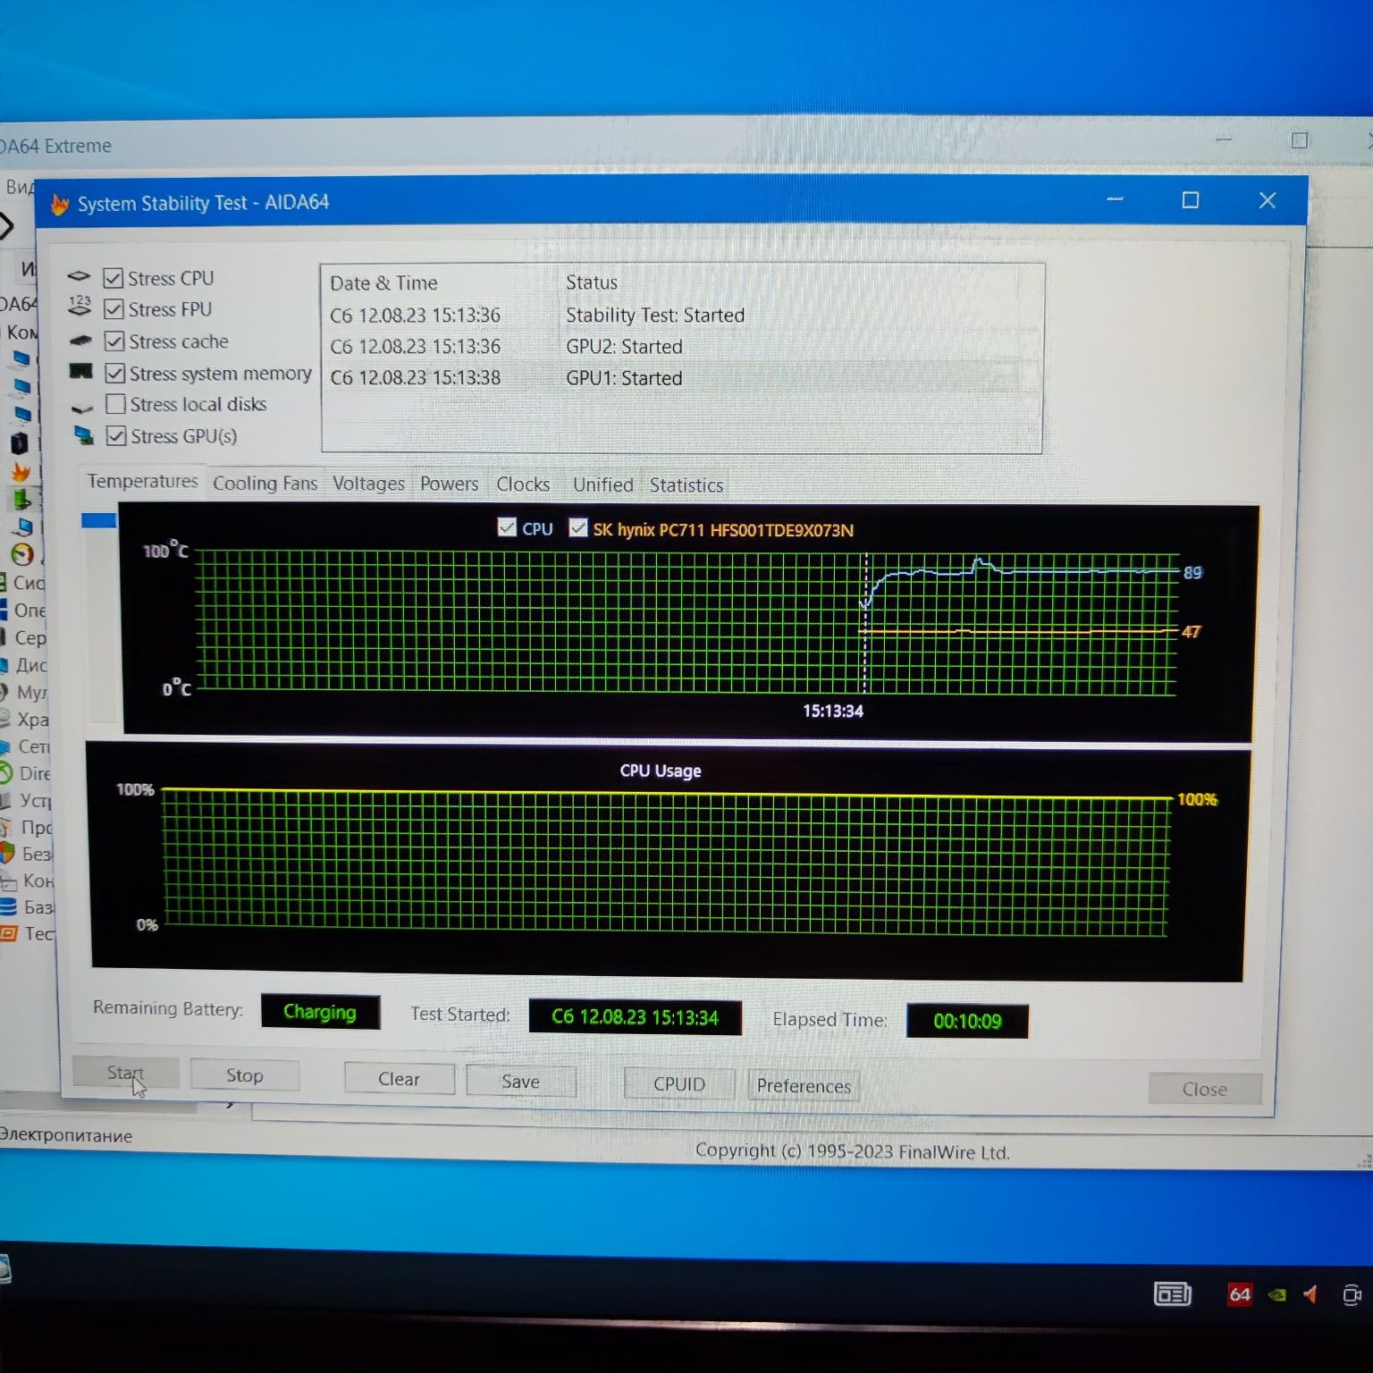This screenshot has height=1373, width=1373.
Task: Open the Cooling Fans tab
Action: pyautogui.click(x=265, y=484)
